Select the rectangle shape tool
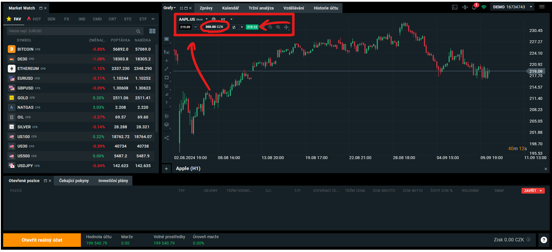Viewport: 552px width, 252px height. [166, 78]
